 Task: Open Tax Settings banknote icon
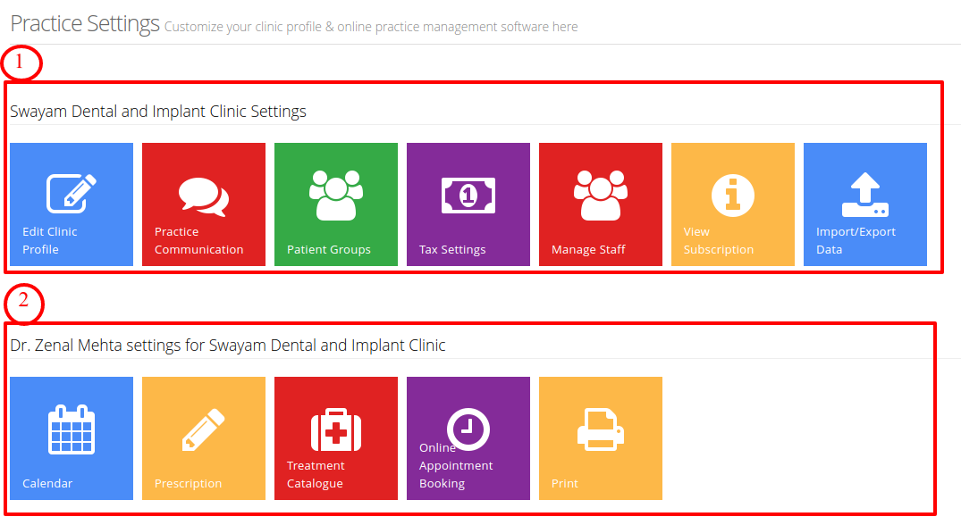coord(468,196)
